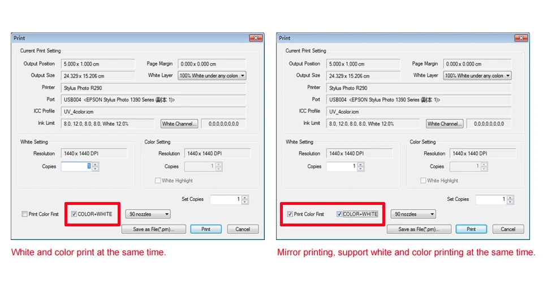Focus White Setting Copies field in left dialog

pyautogui.click(x=76, y=166)
